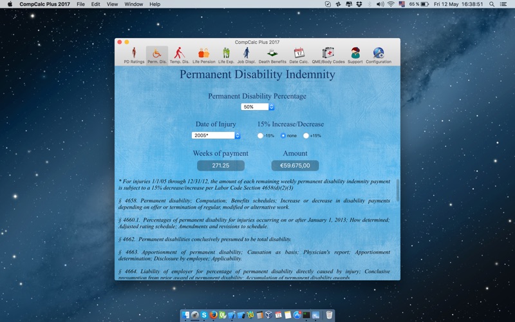Screen dimensions: 515x322
Task: Open the Help menu
Action: pyautogui.click(x=154, y=4)
